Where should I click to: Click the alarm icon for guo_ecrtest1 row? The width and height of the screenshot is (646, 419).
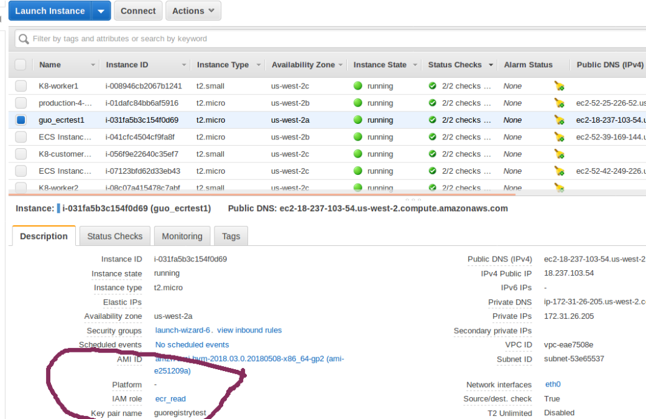tap(559, 120)
